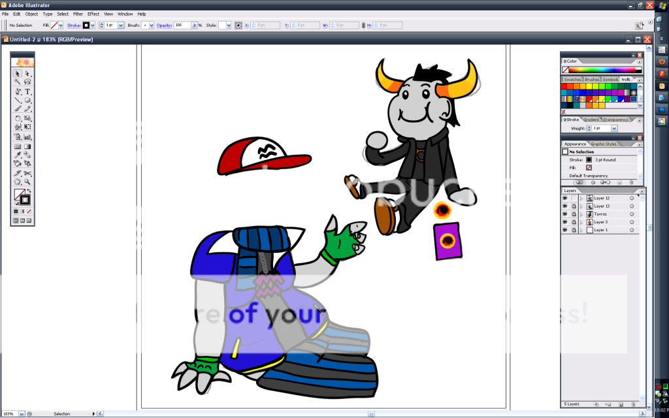Select the Eyedropper tool
This screenshot has width=669, height=418.
18,155
